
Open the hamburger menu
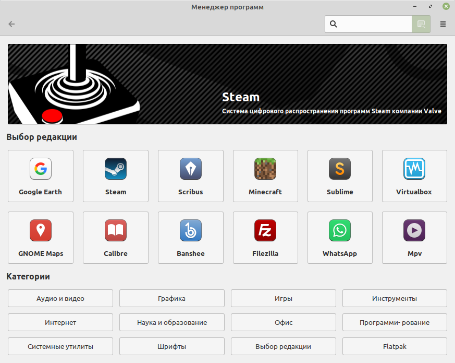(x=443, y=24)
